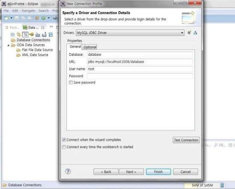Click into the Database input field
The height and width of the screenshot is (189, 235).
140,54
